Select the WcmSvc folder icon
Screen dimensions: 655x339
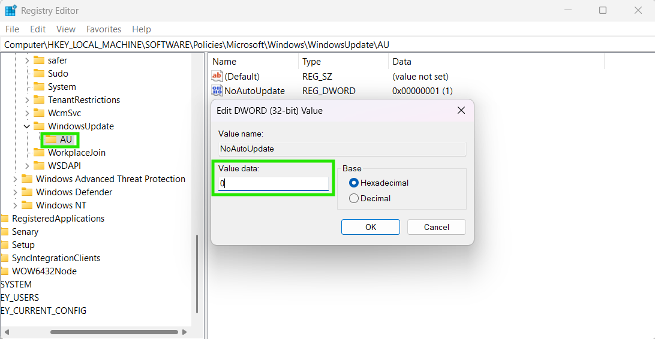(39, 113)
